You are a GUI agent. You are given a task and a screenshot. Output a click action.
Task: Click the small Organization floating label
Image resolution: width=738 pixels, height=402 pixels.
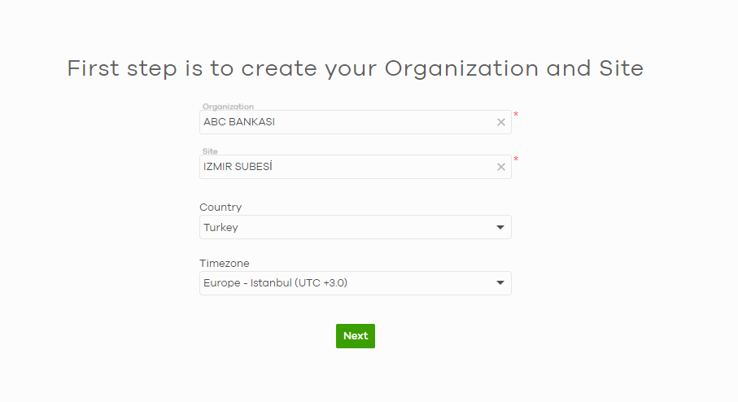(x=228, y=107)
